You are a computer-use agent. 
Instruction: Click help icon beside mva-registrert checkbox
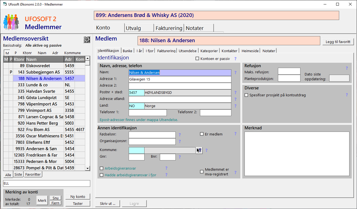coord(235,172)
